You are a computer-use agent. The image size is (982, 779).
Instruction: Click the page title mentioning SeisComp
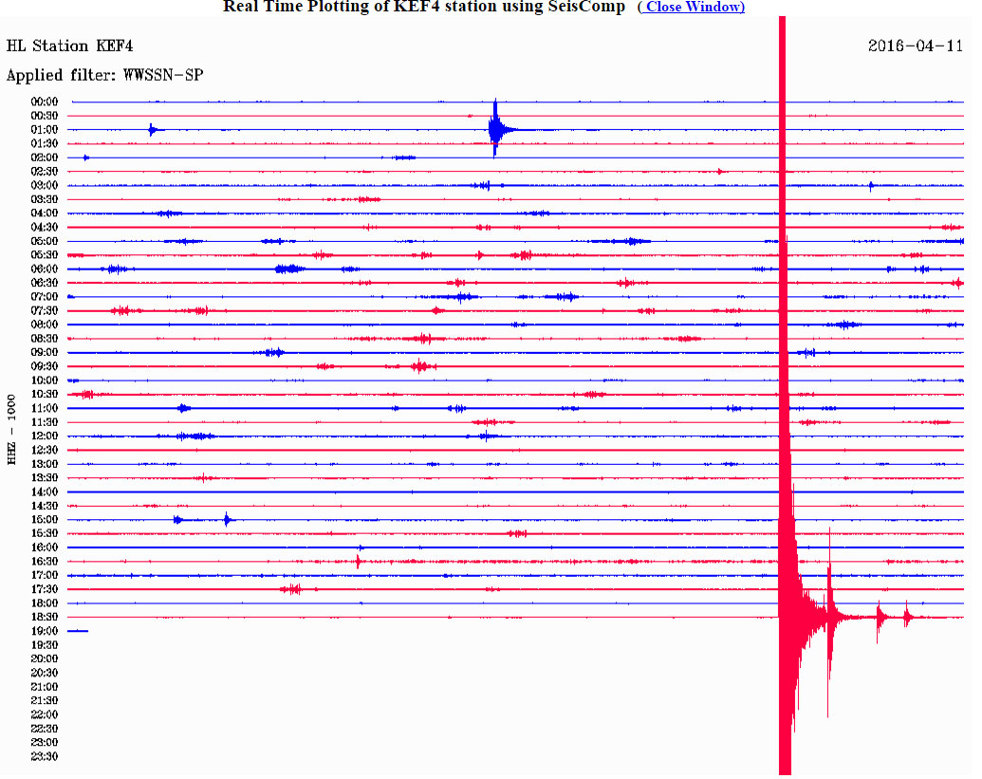click(423, 7)
